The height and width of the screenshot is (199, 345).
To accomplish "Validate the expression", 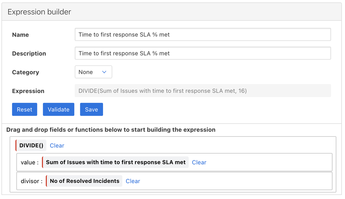I will coord(58,109).
